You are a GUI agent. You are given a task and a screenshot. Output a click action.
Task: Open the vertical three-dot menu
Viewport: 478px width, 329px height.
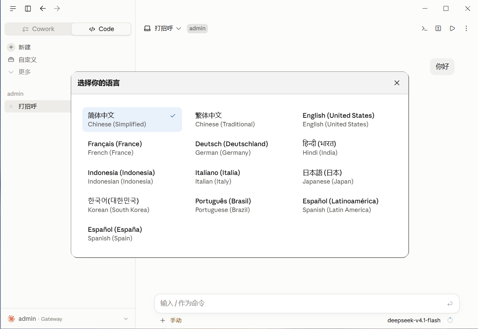click(x=466, y=28)
